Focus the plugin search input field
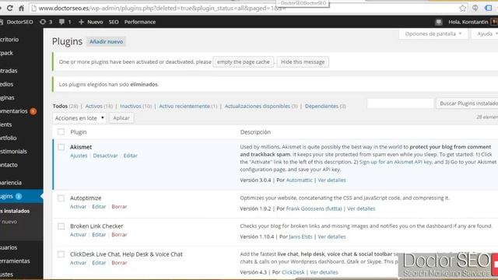 pyautogui.click(x=400, y=103)
